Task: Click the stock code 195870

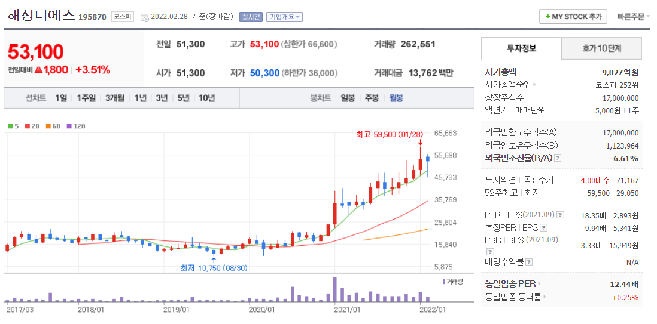Action: (x=93, y=17)
